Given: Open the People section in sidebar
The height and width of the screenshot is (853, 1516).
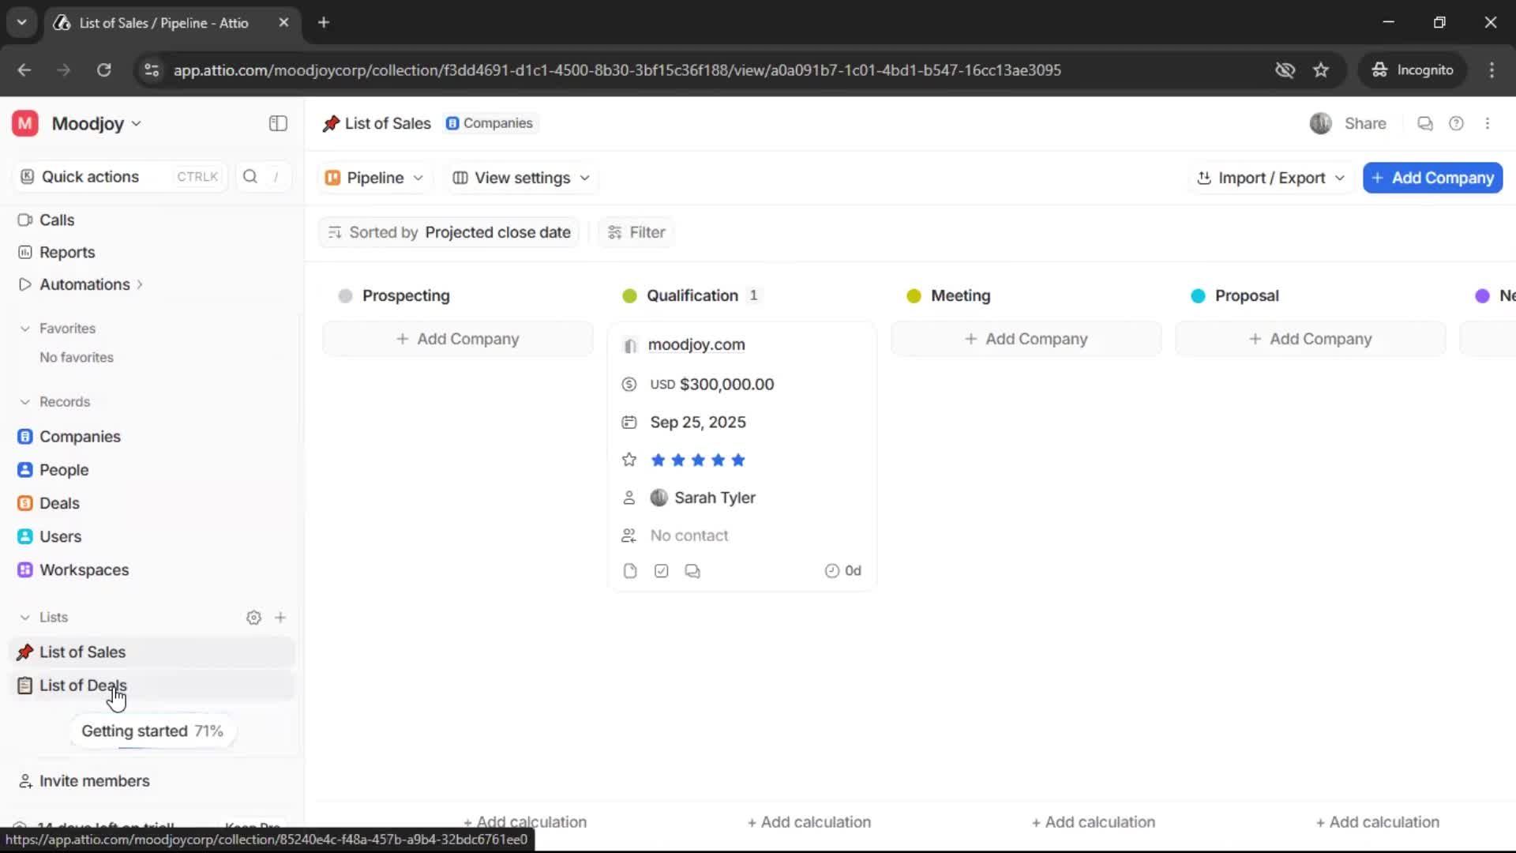Looking at the screenshot, I should (x=63, y=469).
